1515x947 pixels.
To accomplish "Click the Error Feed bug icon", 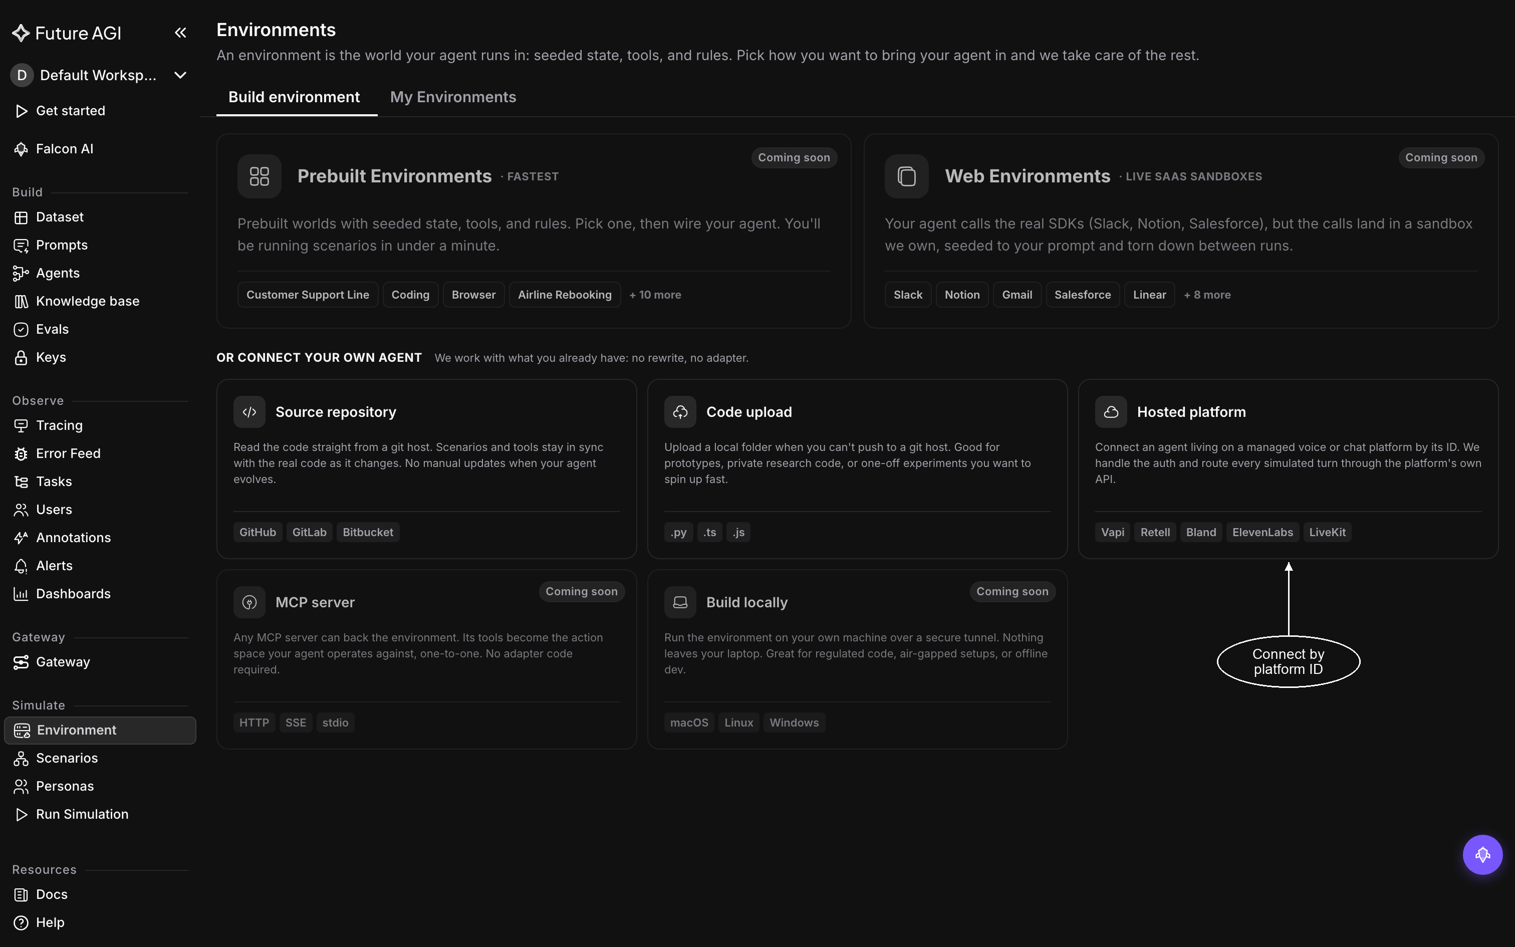I will coord(21,453).
